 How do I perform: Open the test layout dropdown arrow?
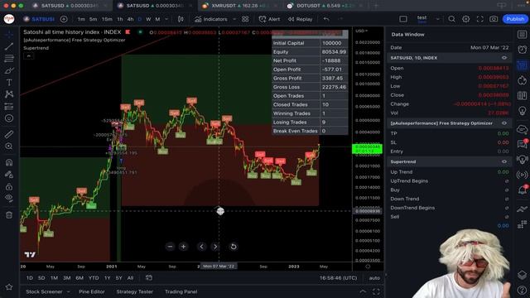pyautogui.click(x=438, y=19)
